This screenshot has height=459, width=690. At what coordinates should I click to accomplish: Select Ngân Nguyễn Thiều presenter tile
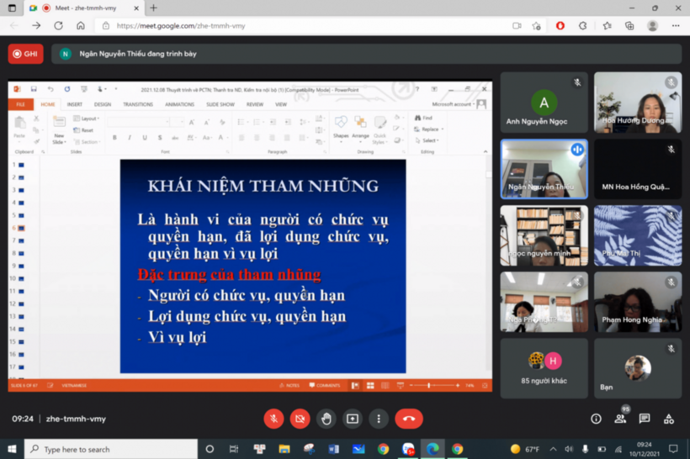544,169
